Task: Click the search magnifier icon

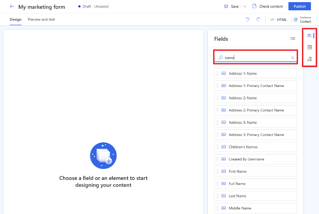Action: (220, 57)
